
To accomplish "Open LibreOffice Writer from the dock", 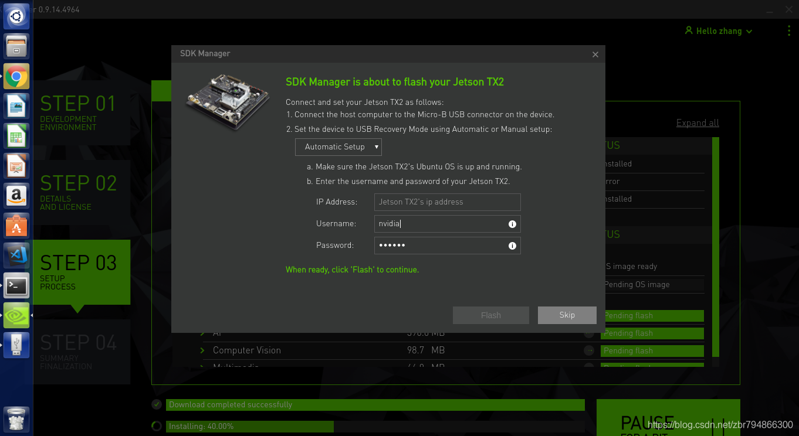I will (x=16, y=107).
